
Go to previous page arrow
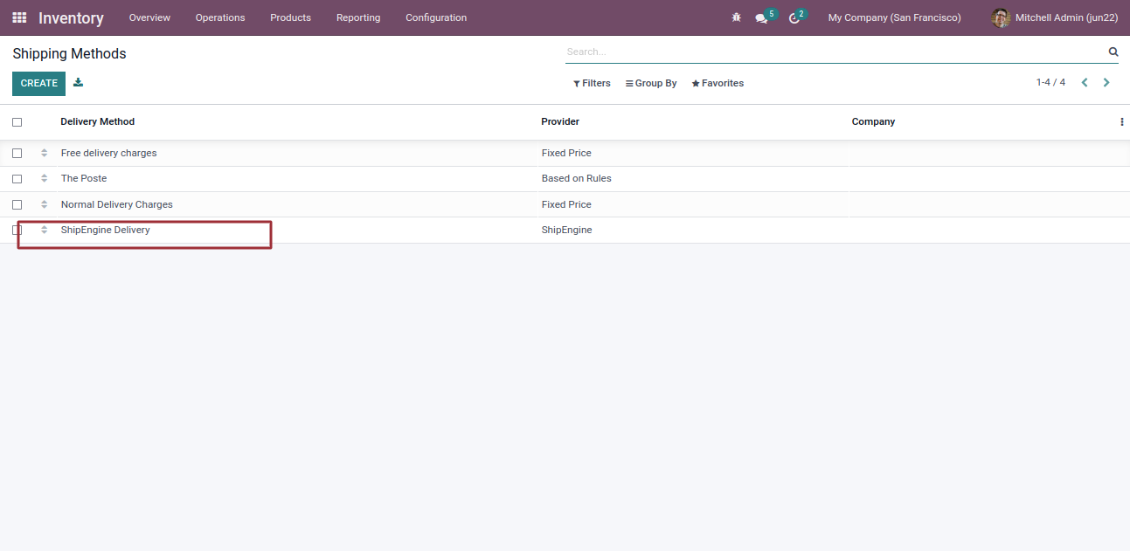(x=1085, y=83)
